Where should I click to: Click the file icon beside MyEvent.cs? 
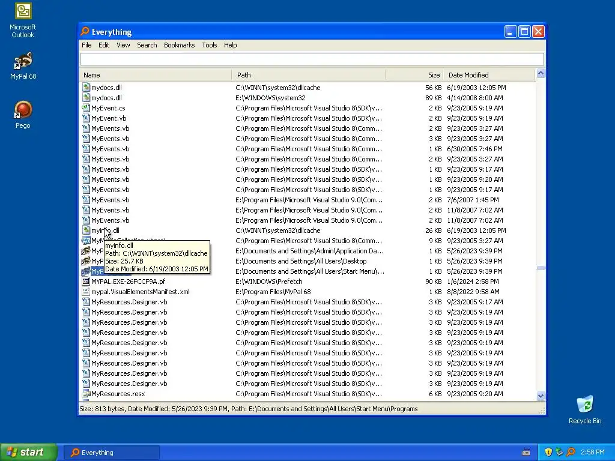tap(86, 108)
